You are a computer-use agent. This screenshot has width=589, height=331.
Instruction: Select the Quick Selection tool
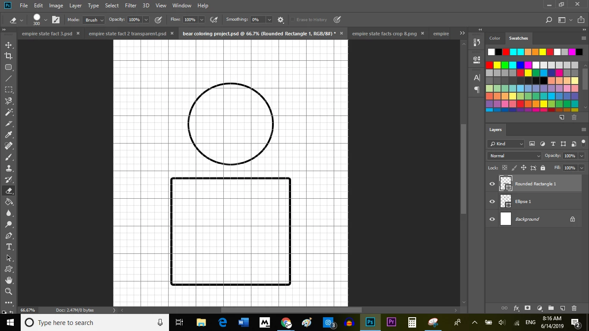(9, 101)
